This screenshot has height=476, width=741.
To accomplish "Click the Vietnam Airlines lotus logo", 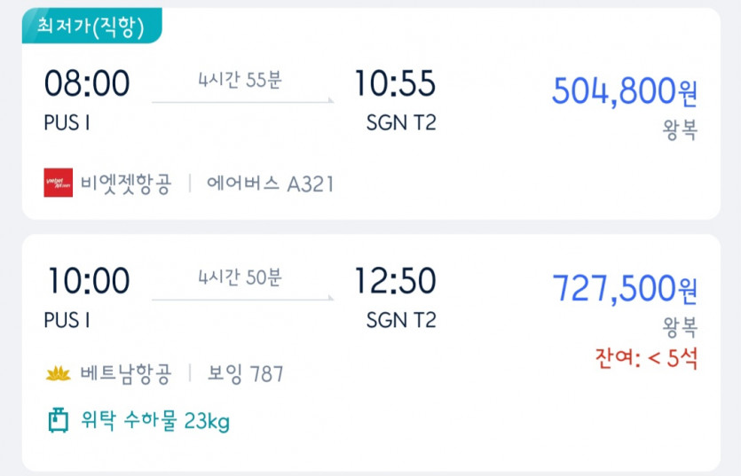I will coord(59,374).
